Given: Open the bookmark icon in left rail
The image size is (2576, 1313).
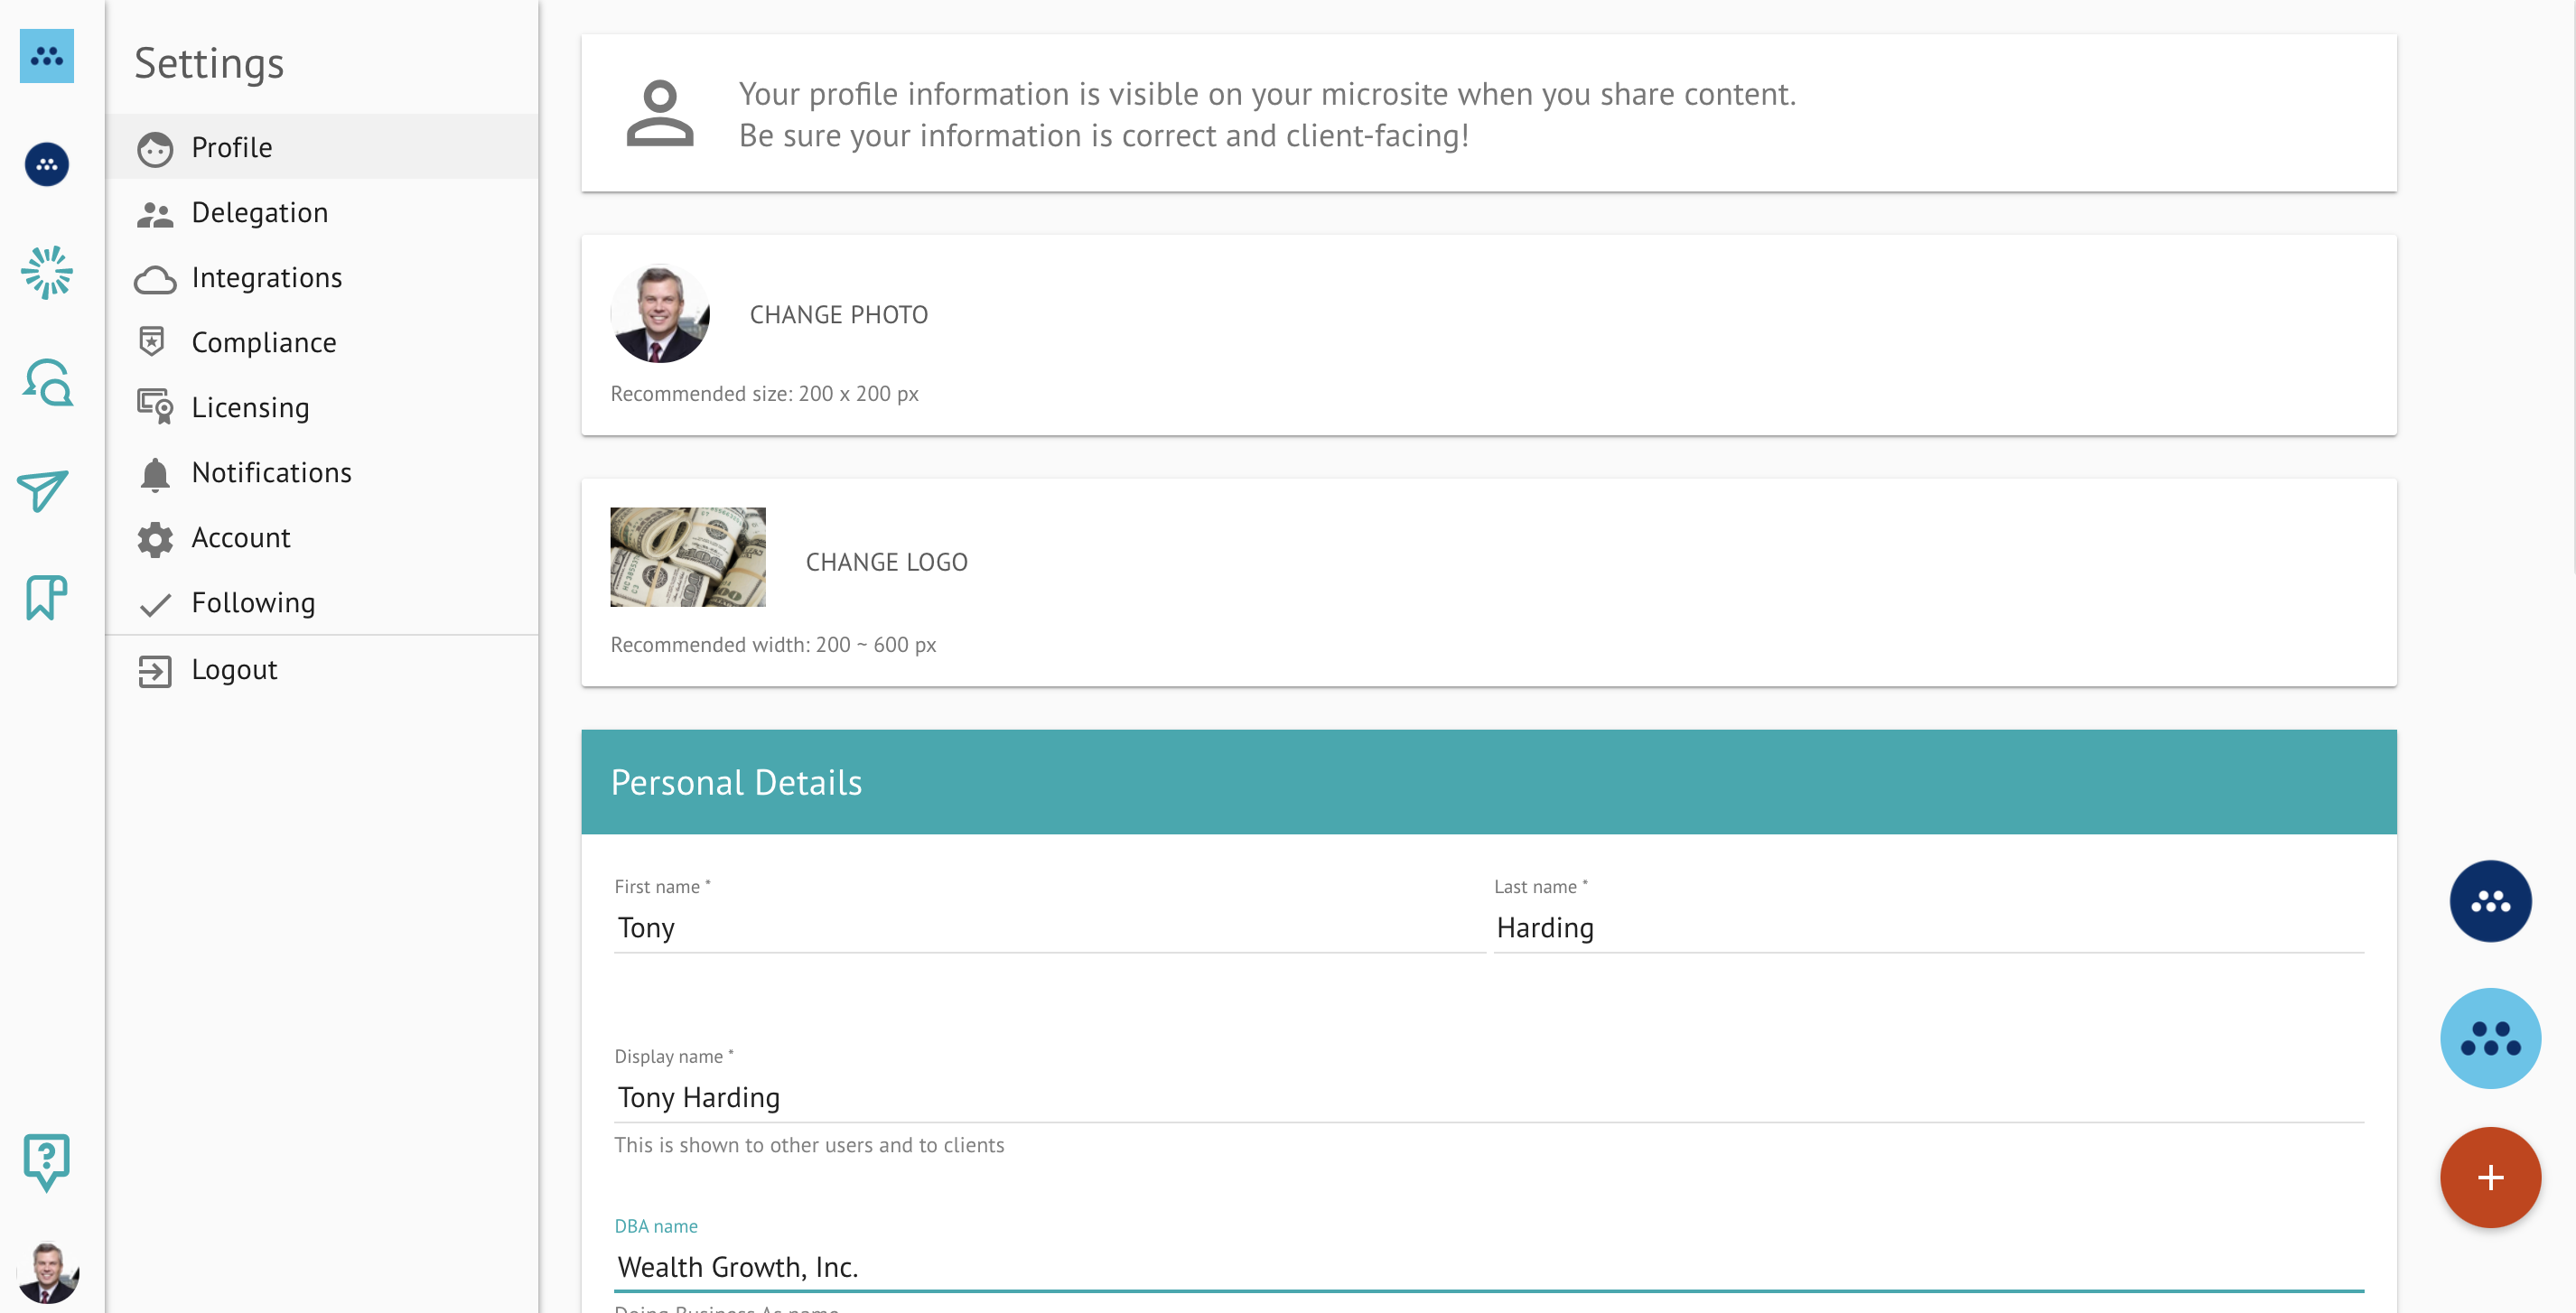Looking at the screenshot, I should coord(46,598).
